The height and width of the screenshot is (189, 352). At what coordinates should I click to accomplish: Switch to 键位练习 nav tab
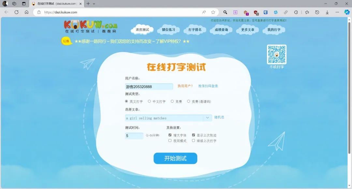click(169, 30)
